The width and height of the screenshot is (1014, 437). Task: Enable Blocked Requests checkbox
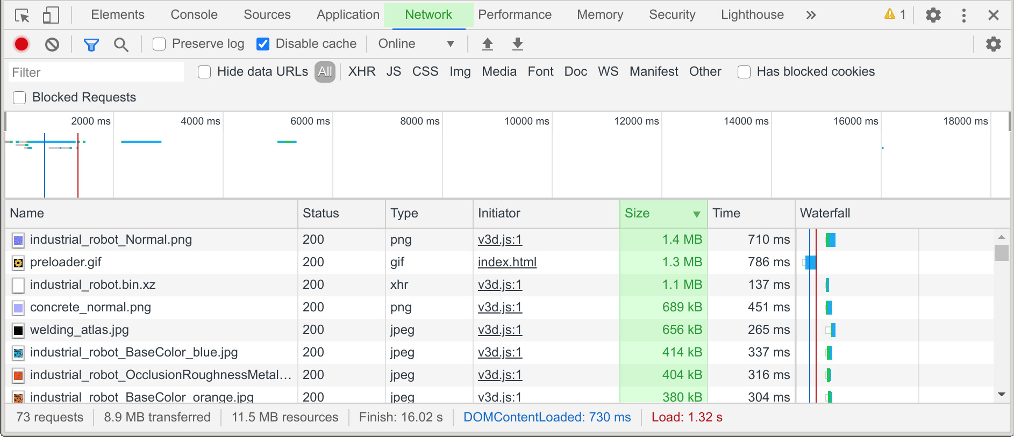[19, 98]
